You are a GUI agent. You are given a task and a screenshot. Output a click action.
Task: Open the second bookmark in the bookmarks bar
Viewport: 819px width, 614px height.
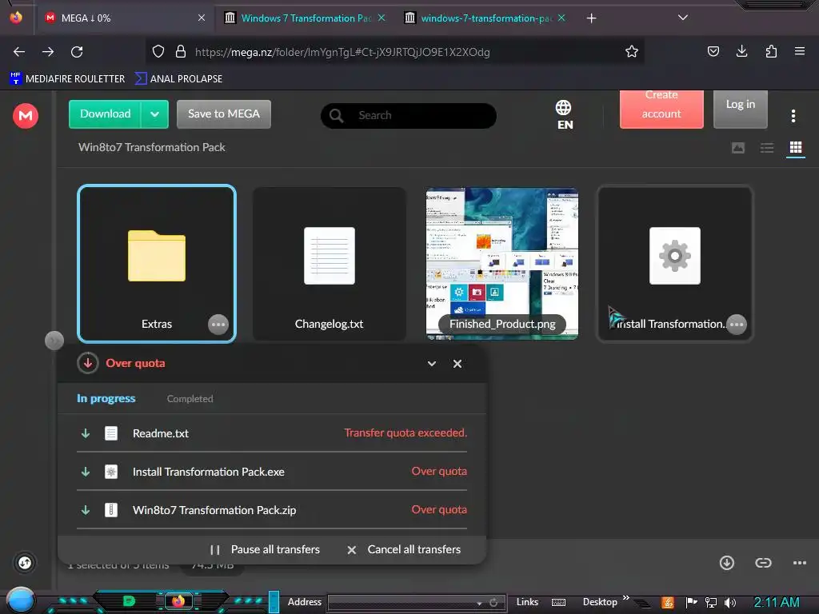tap(178, 79)
